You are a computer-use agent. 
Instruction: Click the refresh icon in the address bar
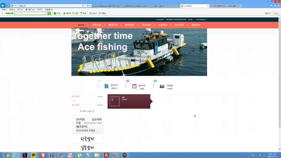click(90, 6)
